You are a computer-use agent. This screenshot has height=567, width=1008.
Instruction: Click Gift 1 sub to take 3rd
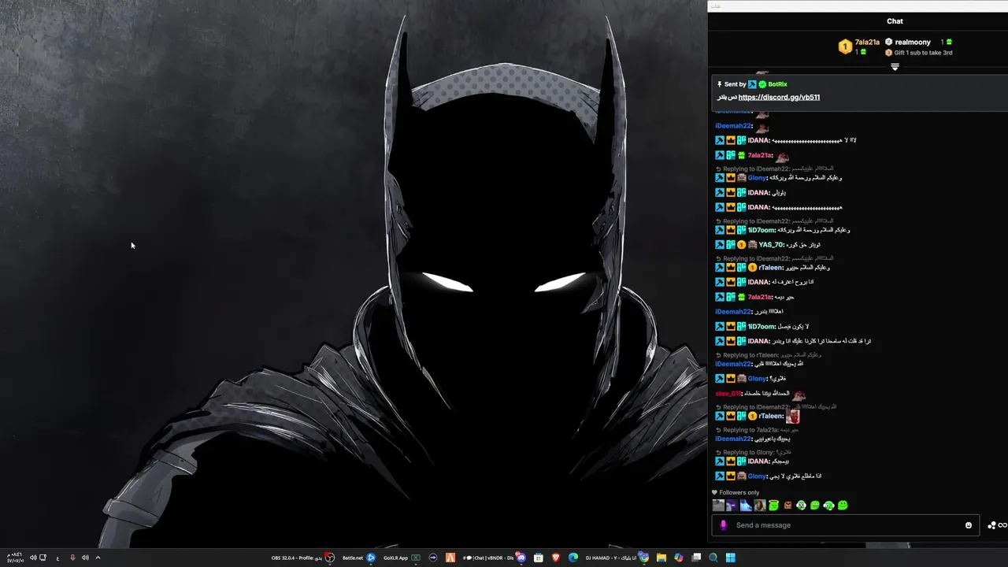(x=923, y=53)
